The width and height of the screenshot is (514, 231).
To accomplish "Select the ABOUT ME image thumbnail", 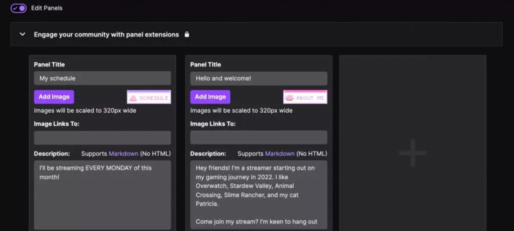I will pos(305,97).
